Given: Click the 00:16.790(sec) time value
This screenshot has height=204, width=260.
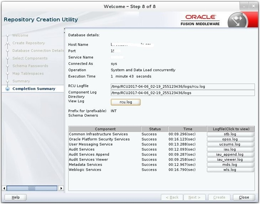Looking at the screenshot, I should click(x=182, y=170).
